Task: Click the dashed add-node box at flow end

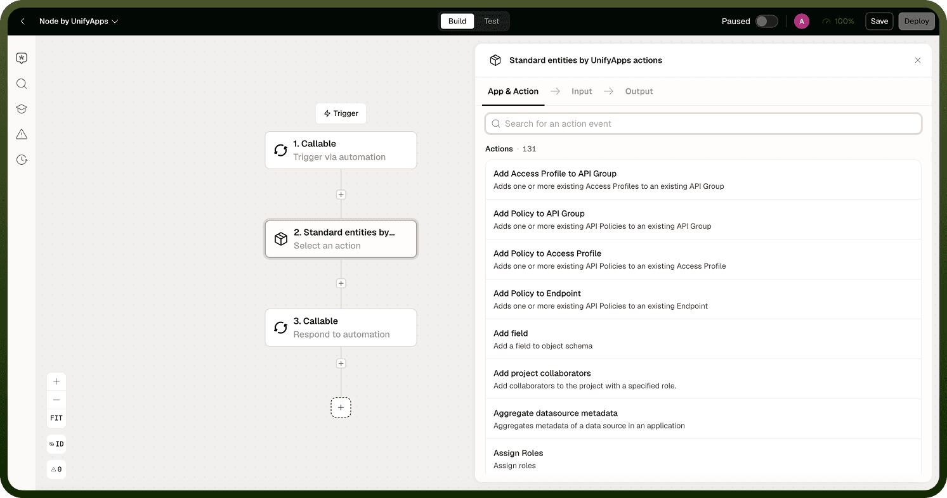Action: point(341,407)
